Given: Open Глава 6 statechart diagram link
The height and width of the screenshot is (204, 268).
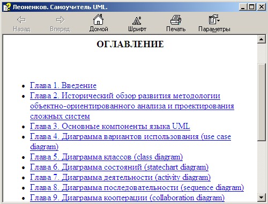Looking at the screenshot, I should click(119, 167).
